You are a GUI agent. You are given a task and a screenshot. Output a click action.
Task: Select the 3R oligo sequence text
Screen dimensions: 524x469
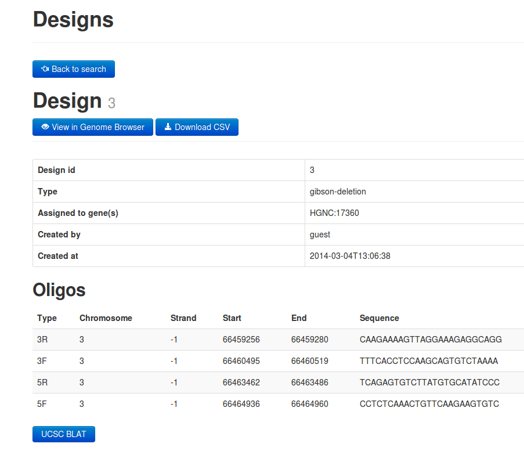coord(431,340)
